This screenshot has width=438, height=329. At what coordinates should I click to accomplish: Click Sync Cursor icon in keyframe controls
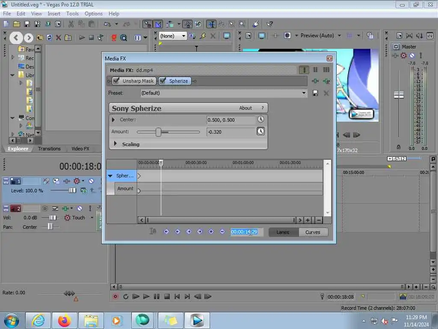153,231
